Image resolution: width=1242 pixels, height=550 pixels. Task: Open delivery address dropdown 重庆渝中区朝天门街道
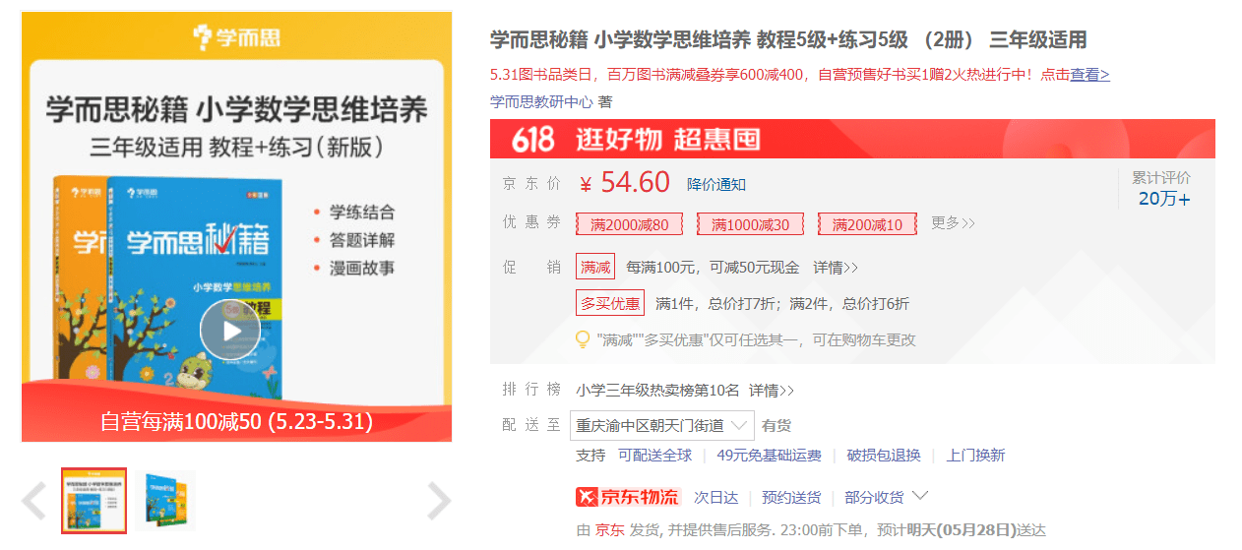tap(662, 426)
